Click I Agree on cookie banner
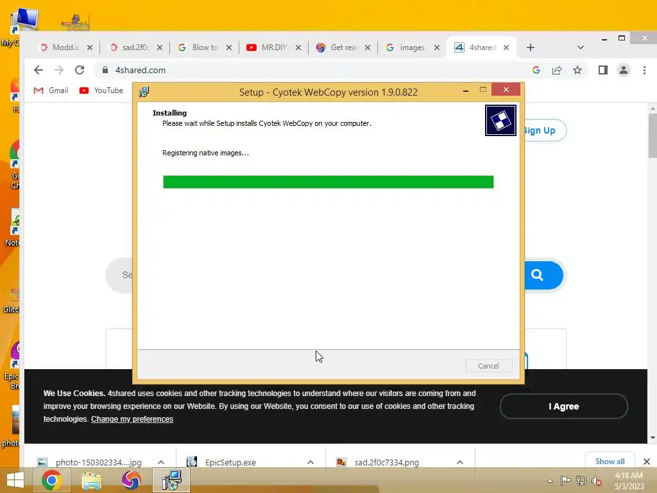This screenshot has height=493, width=657. click(x=563, y=406)
